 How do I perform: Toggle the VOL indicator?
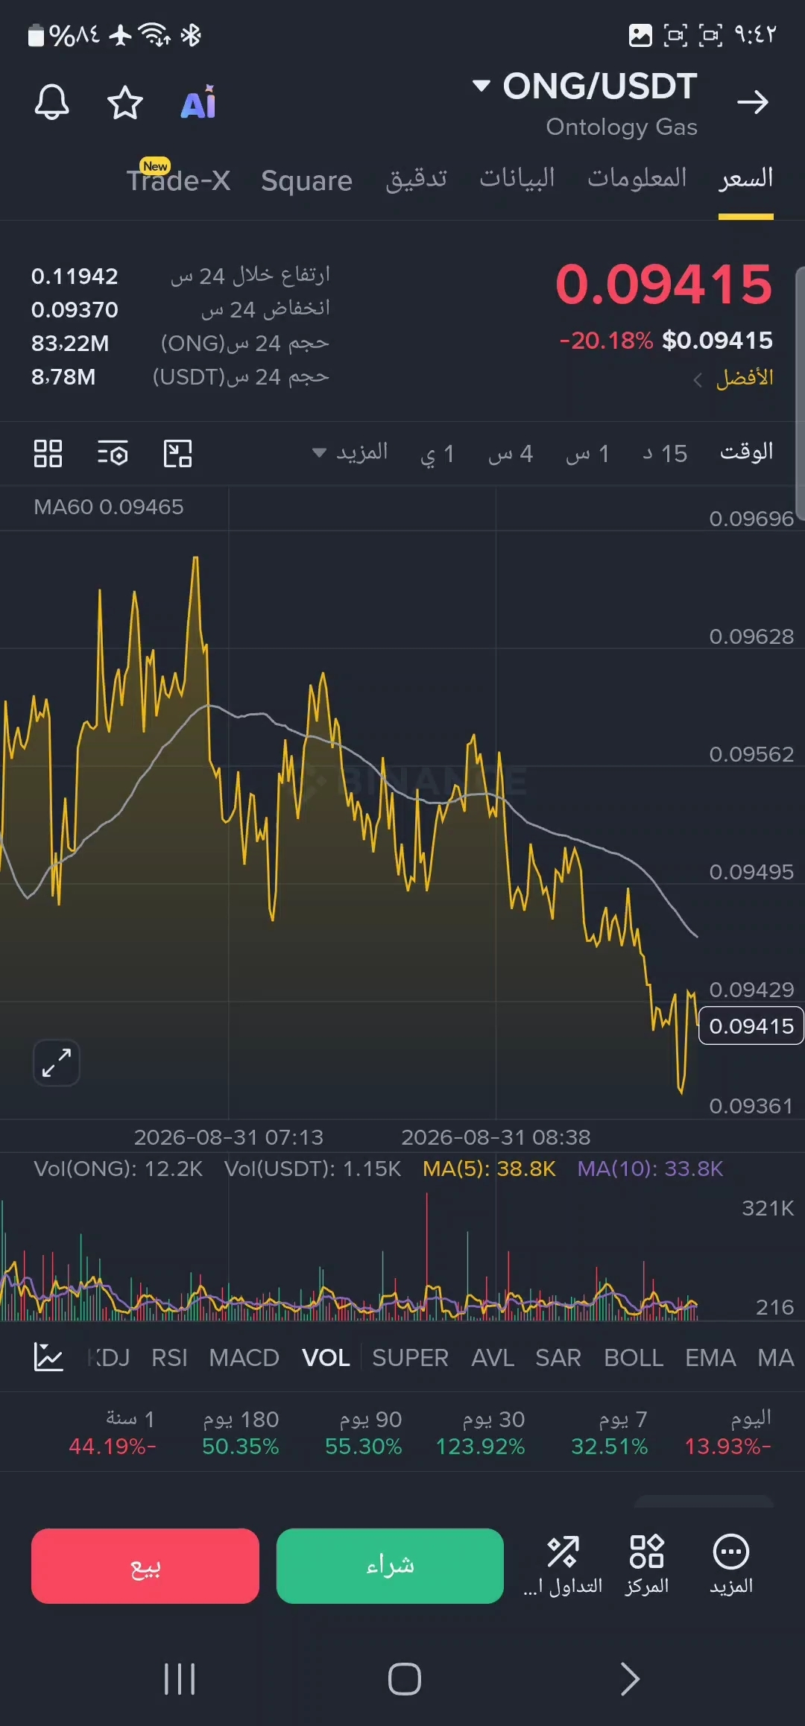point(326,1358)
